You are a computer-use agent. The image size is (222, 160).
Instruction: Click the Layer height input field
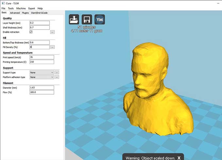click(40, 23)
